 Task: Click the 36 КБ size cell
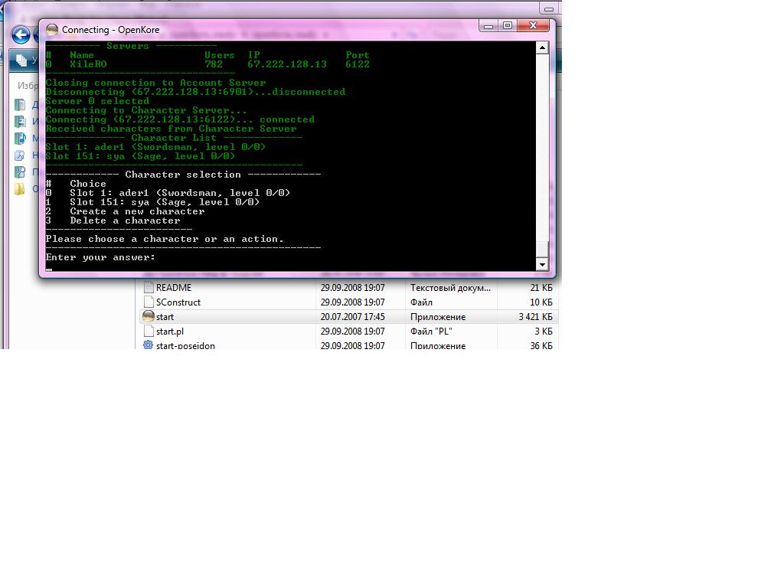pyautogui.click(x=541, y=345)
